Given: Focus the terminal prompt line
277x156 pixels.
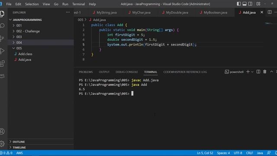Looking at the screenshot, I should [x=106, y=94].
